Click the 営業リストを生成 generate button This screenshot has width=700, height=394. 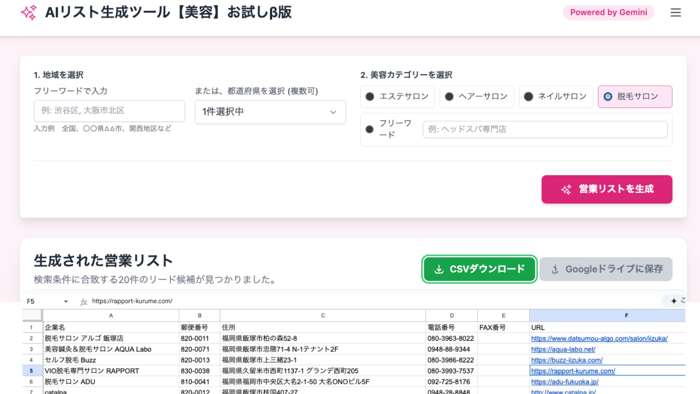coord(607,189)
